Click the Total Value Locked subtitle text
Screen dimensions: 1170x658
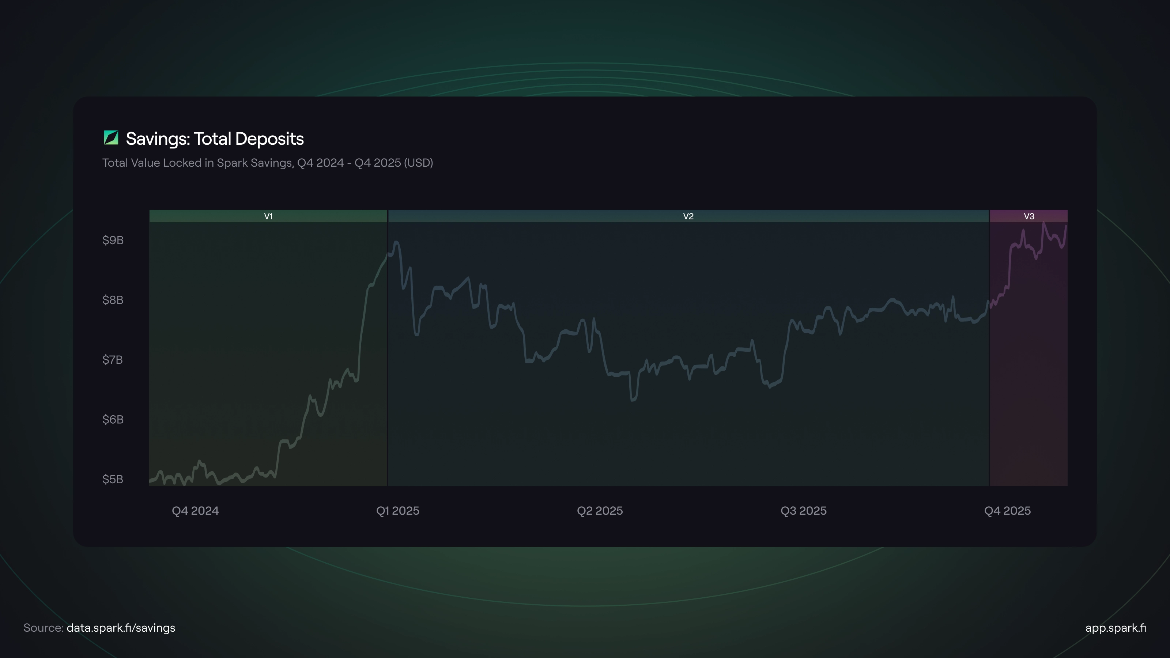[268, 163]
